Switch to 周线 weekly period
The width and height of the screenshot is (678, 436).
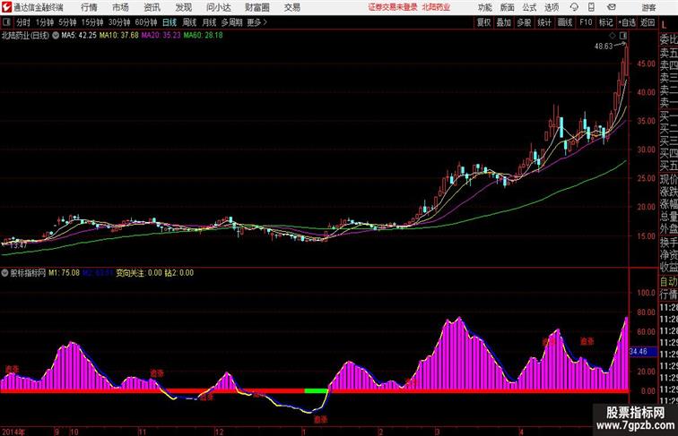tap(189, 22)
